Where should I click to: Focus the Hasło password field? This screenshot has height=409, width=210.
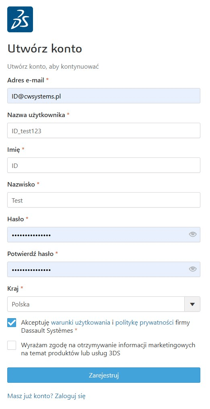pyautogui.click(x=104, y=235)
